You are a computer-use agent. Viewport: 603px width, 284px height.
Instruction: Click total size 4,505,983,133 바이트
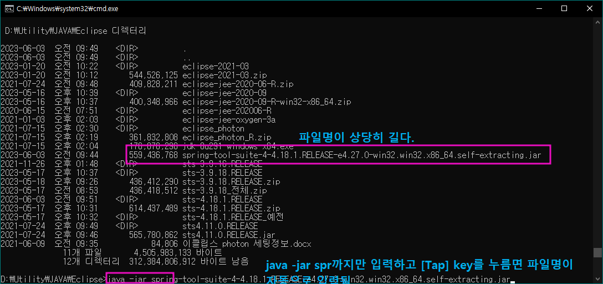coord(178,252)
